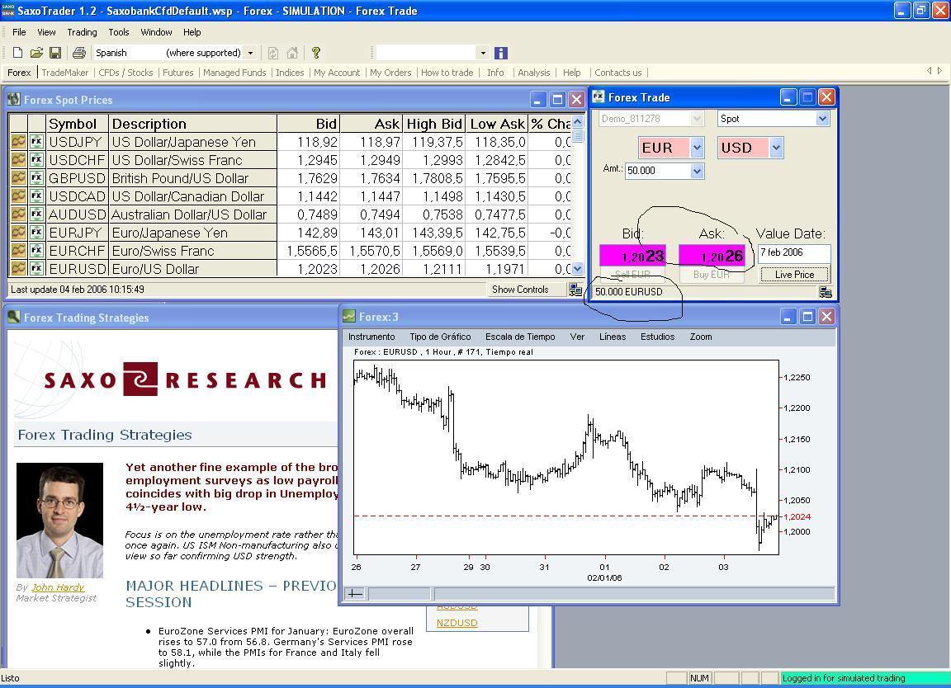Screen dimensions: 951x688
Task: Click the Print toolbar icon
Action: coord(79,53)
